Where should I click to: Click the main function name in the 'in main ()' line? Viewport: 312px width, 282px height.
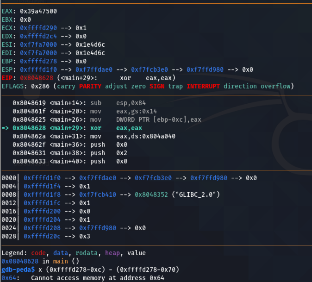(x=61, y=261)
